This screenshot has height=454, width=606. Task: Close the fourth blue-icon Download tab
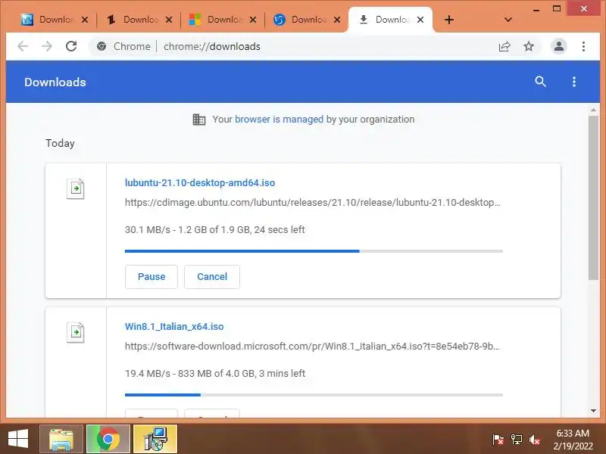337,20
